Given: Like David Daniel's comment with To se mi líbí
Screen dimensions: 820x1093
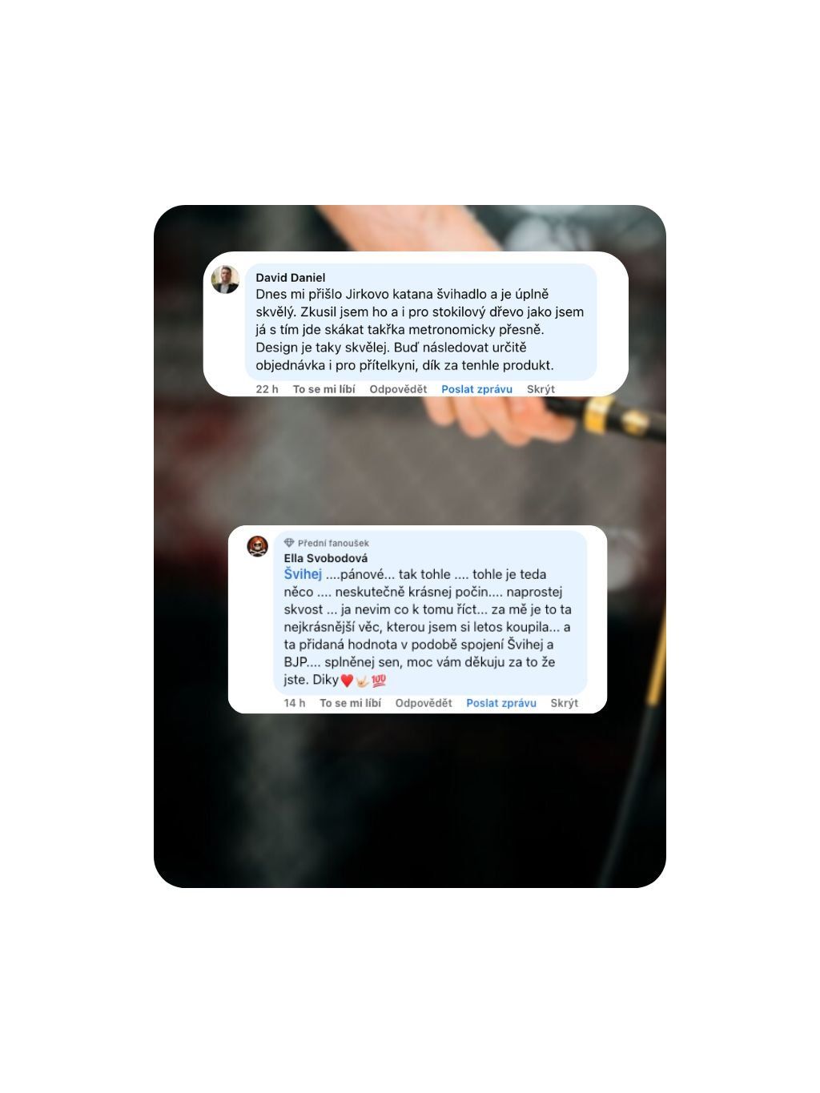Looking at the screenshot, I should (x=324, y=389).
